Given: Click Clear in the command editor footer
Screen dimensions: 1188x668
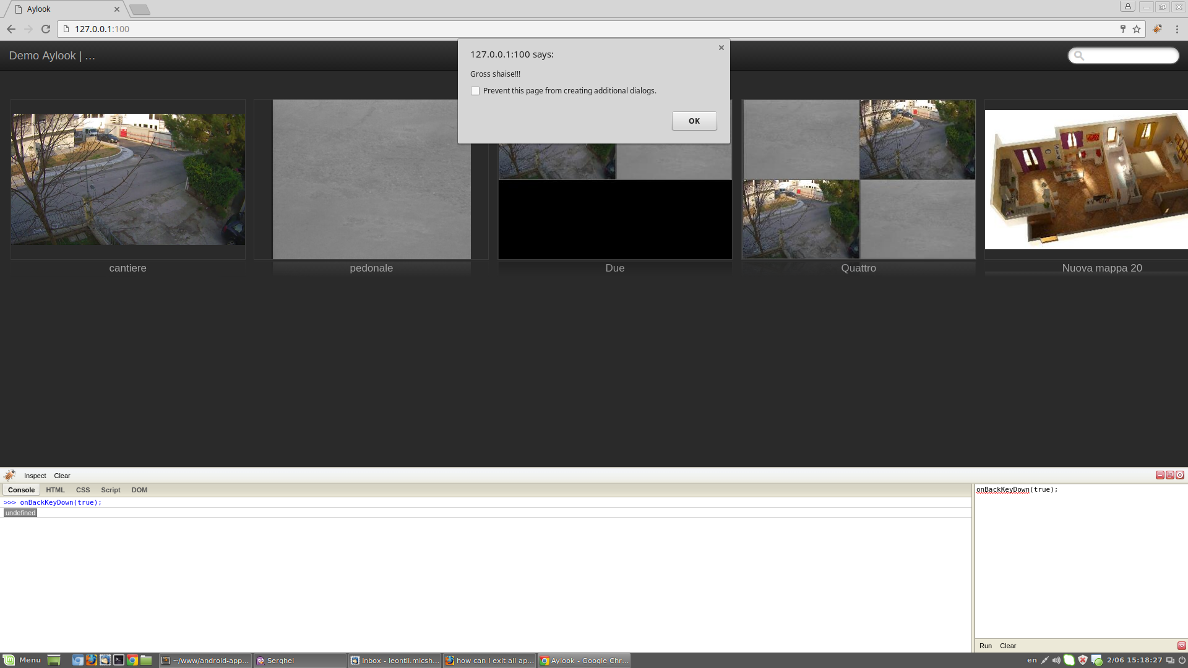Looking at the screenshot, I should click(1008, 646).
